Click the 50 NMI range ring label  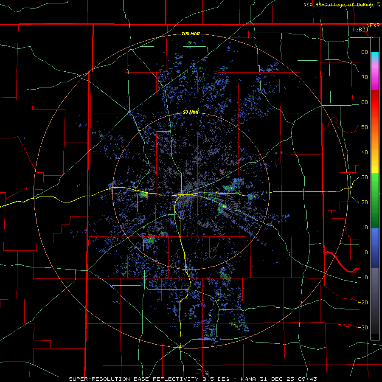pyautogui.click(x=191, y=112)
